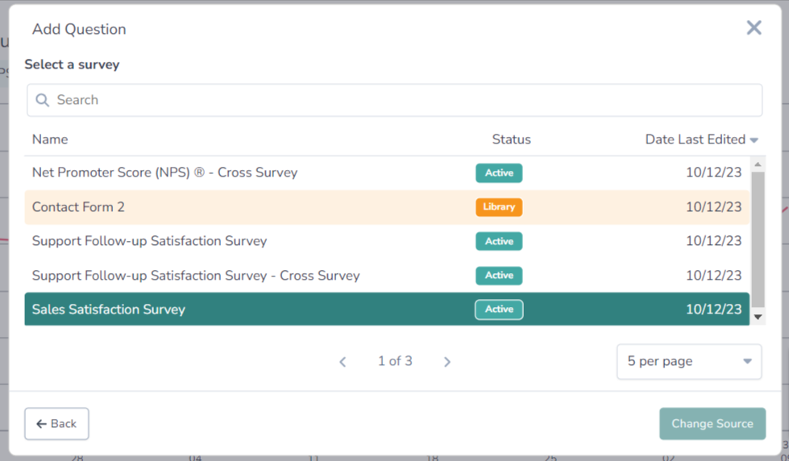Select the Contact Form 2 row
Screen dimensions: 789x461
click(387, 207)
